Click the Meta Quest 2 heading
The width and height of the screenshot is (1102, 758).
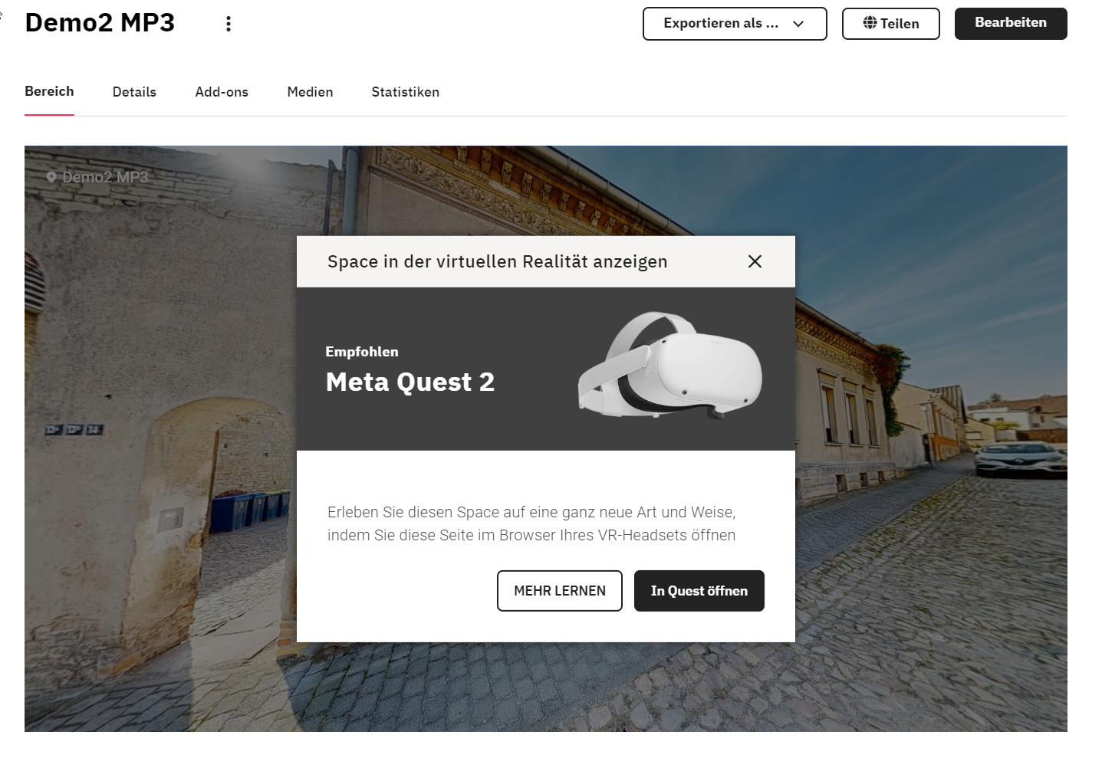coord(410,382)
